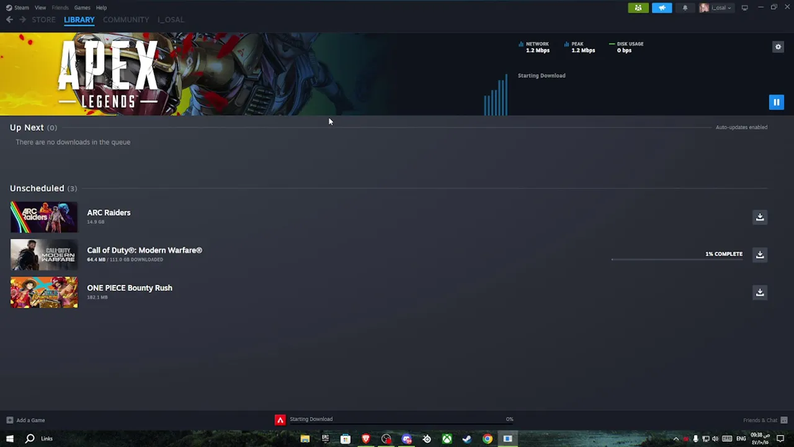Switch to the LIBRARY tab

click(79, 20)
